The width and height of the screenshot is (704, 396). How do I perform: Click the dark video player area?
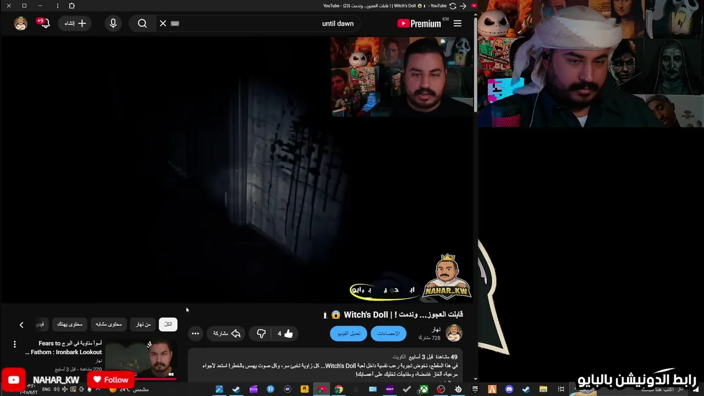pyautogui.click(x=237, y=169)
